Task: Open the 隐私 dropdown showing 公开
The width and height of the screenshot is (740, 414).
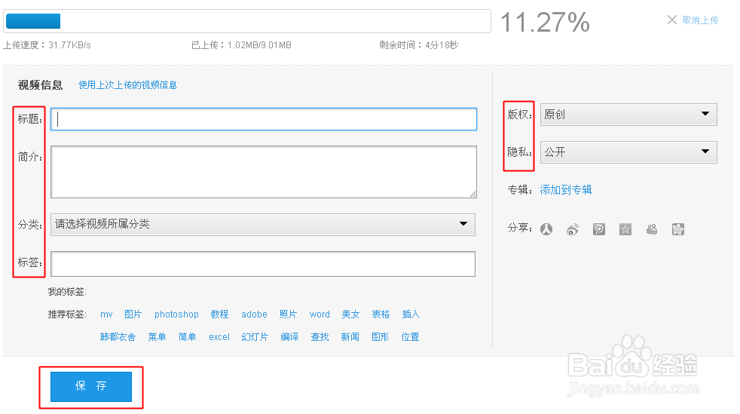Action: [628, 152]
